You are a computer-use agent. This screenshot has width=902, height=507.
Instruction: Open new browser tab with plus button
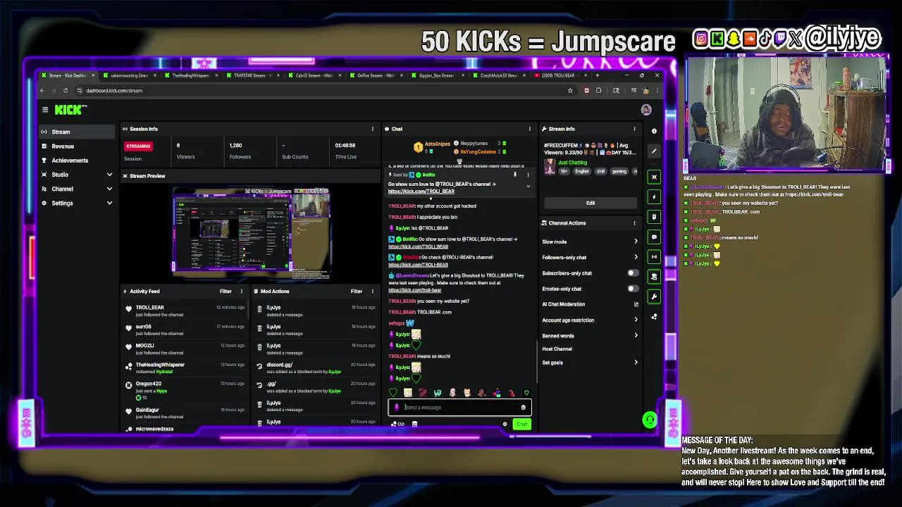click(598, 75)
